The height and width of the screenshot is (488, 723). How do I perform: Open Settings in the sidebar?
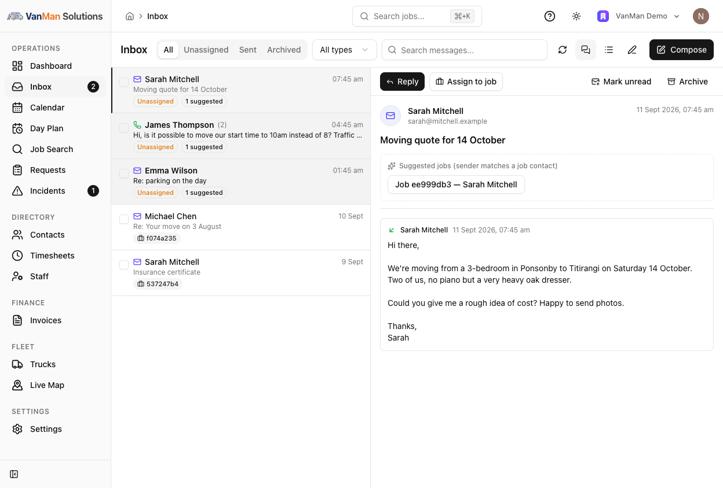point(55,429)
